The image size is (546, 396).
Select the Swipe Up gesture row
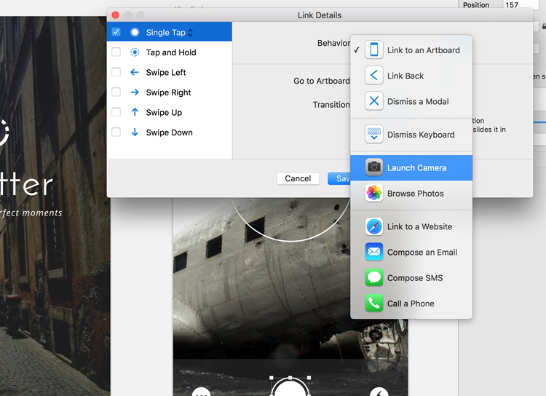click(x=164, y=113)
